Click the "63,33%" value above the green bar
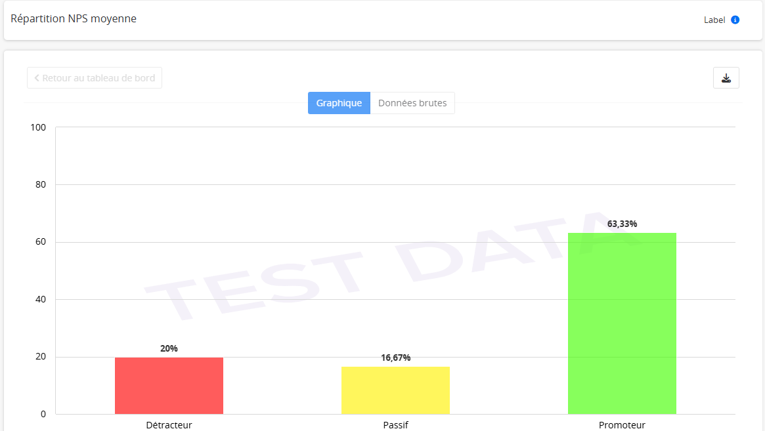765x431 pixels. pos(621,224)
